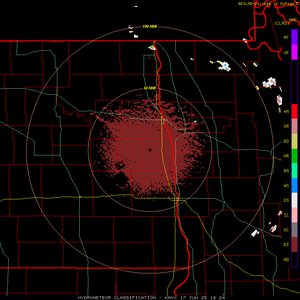Click the BI legend label

coord(286,245)
